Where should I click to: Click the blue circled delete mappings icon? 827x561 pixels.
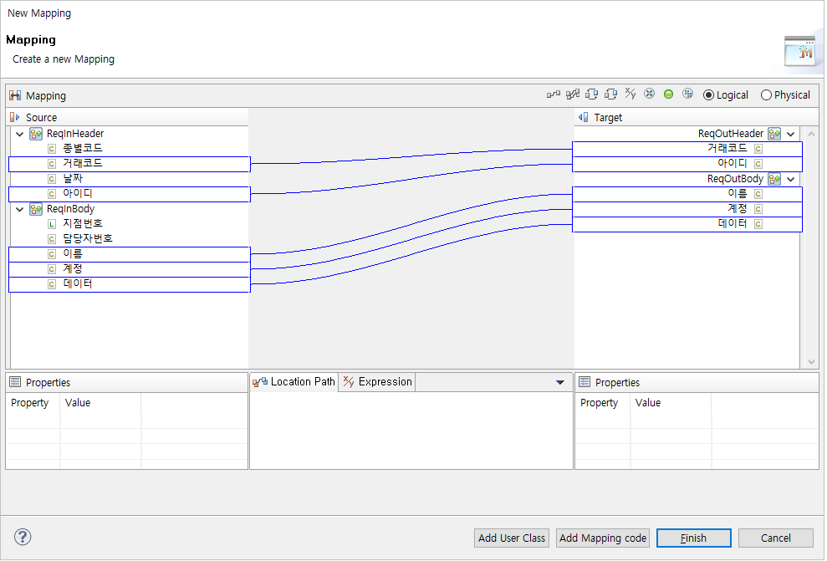click(x=649, y=94)
